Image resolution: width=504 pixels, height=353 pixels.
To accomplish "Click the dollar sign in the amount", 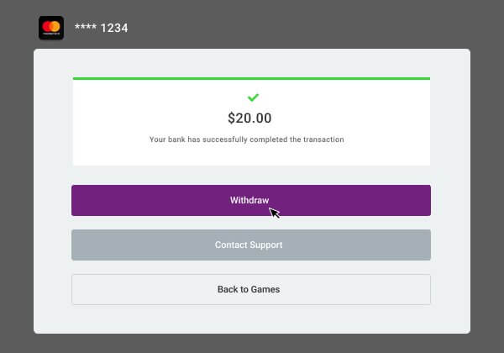I will (231, 118).
